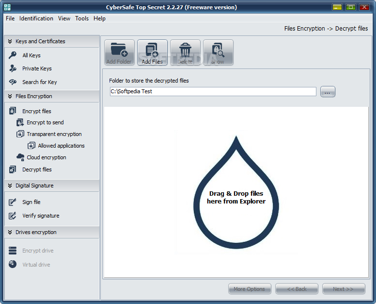
Task: Click the Drag & Drop files drop zone
Action: 236,192
